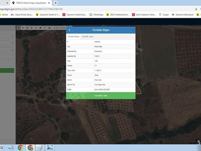This screenshot has width=201, height=151.
Task: Open the Bina/BB Listesi tab
Action: [88, 36]
